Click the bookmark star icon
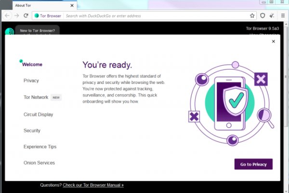The height and width of the screenshot is (193, 289). pyautogui.click(x=252, y=15)
